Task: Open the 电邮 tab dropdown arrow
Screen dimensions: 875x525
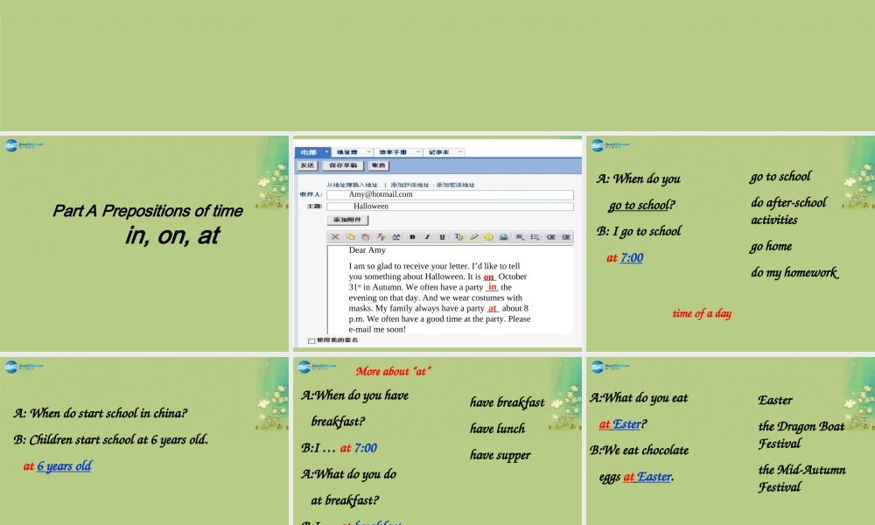Action: (326, 152)
